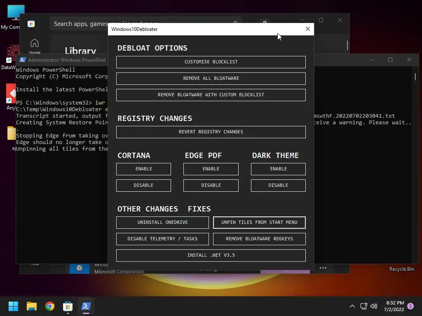This screenshot has height=316, width=422.
Task: Open more options in Microsoft Store row
Action: pos(323,268)
